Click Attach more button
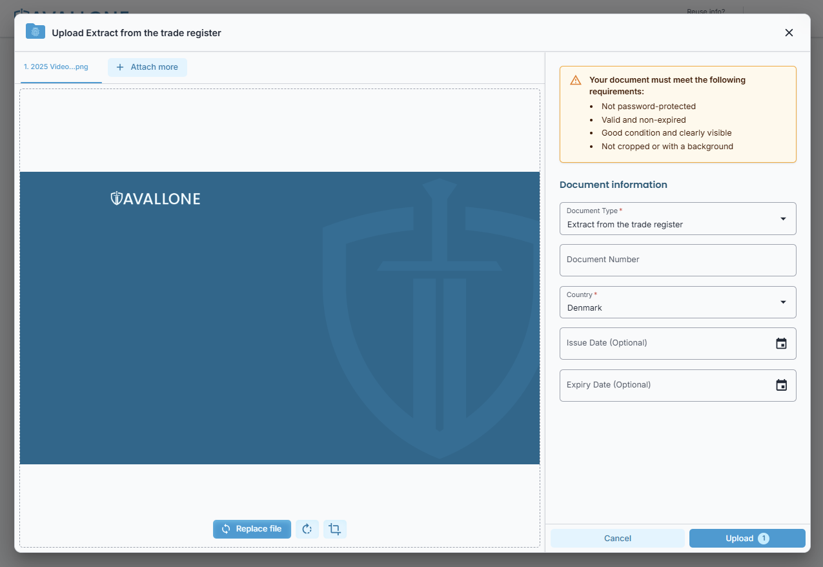823x567 pixels. tap(147, 67)
